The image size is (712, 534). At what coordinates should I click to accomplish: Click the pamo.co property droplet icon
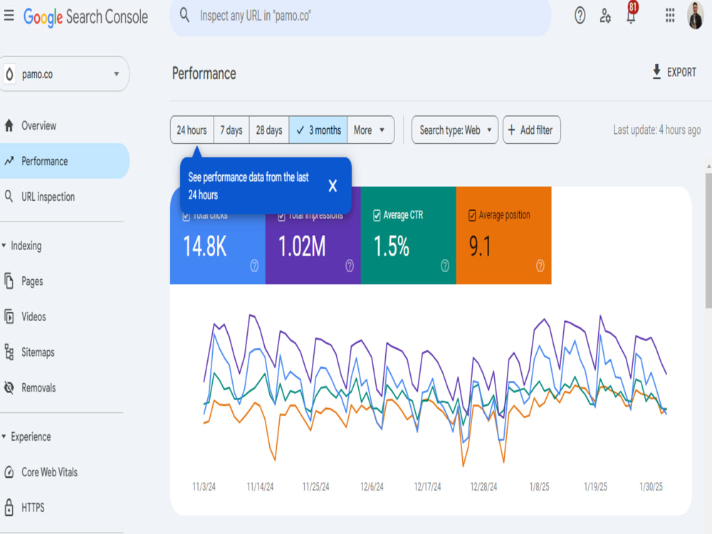(x=9, y=73)
